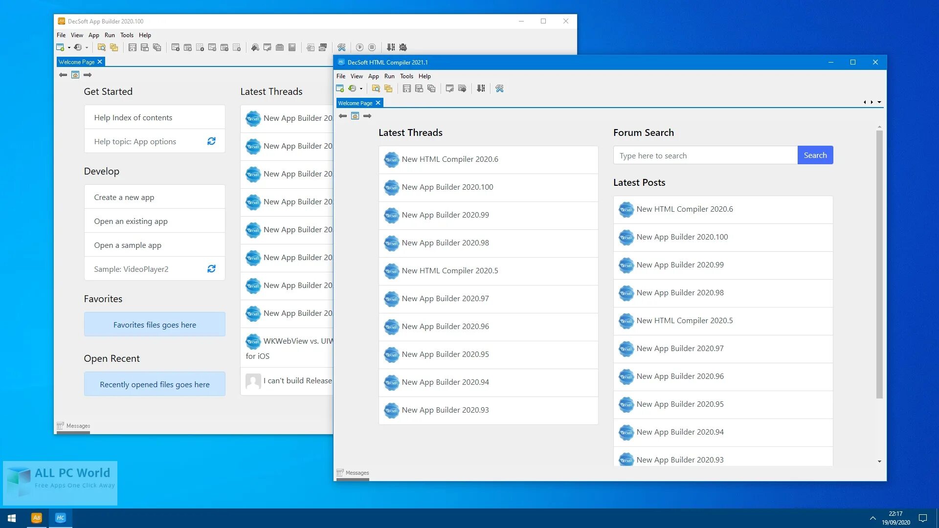This screenshot has height=528, width=939.
Task: Click blue tools Options icon in App Builder
Action: pos(341,47)
